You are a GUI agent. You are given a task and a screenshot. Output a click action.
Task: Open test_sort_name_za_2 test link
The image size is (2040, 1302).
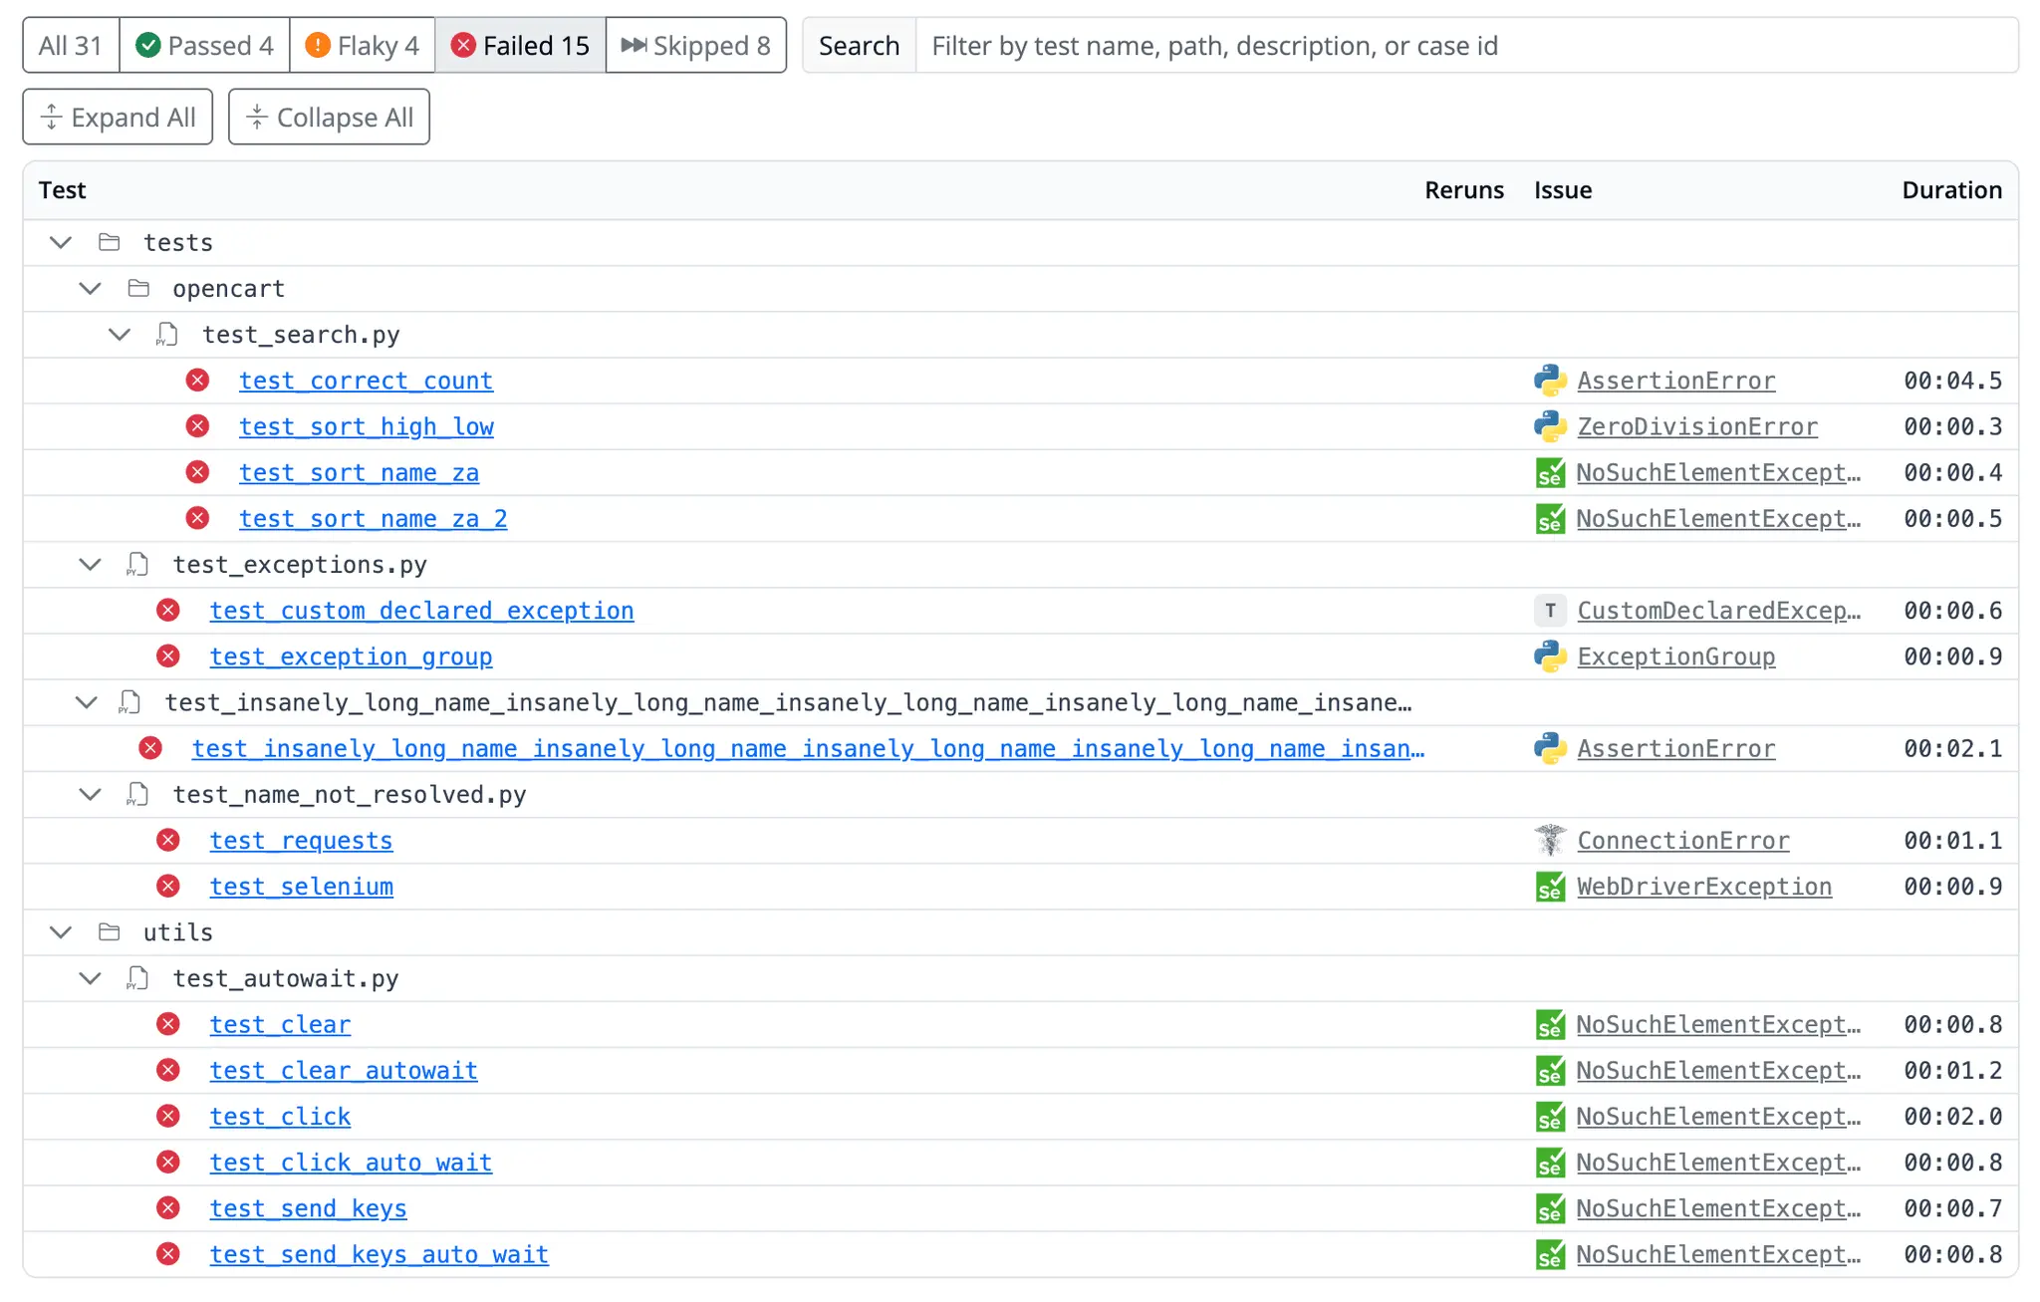[x=373, y=518]
